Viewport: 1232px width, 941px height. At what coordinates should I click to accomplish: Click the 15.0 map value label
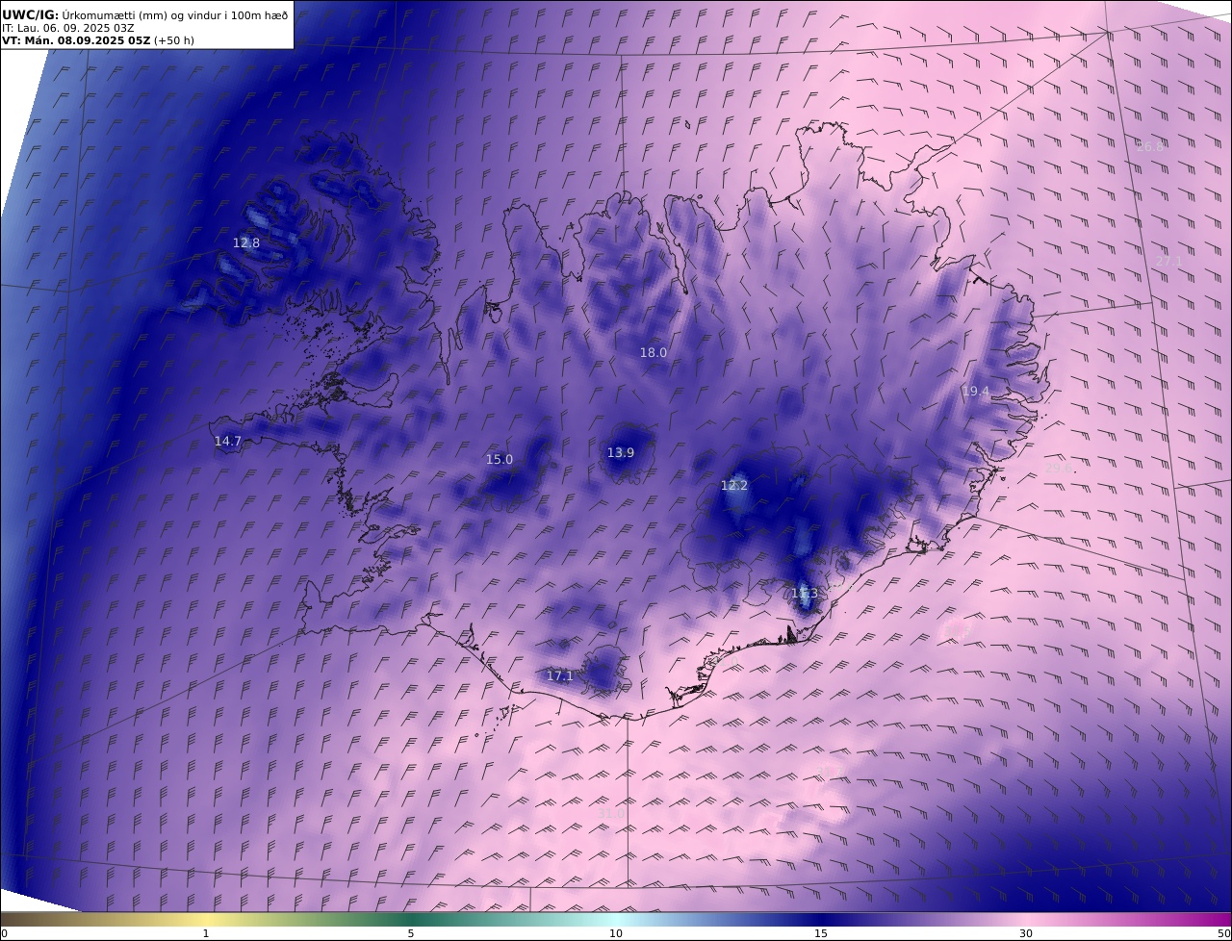pos(500,460)
